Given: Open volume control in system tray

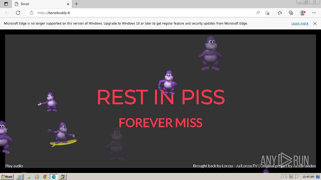Looking at the screenshot, I should [285, 177].
